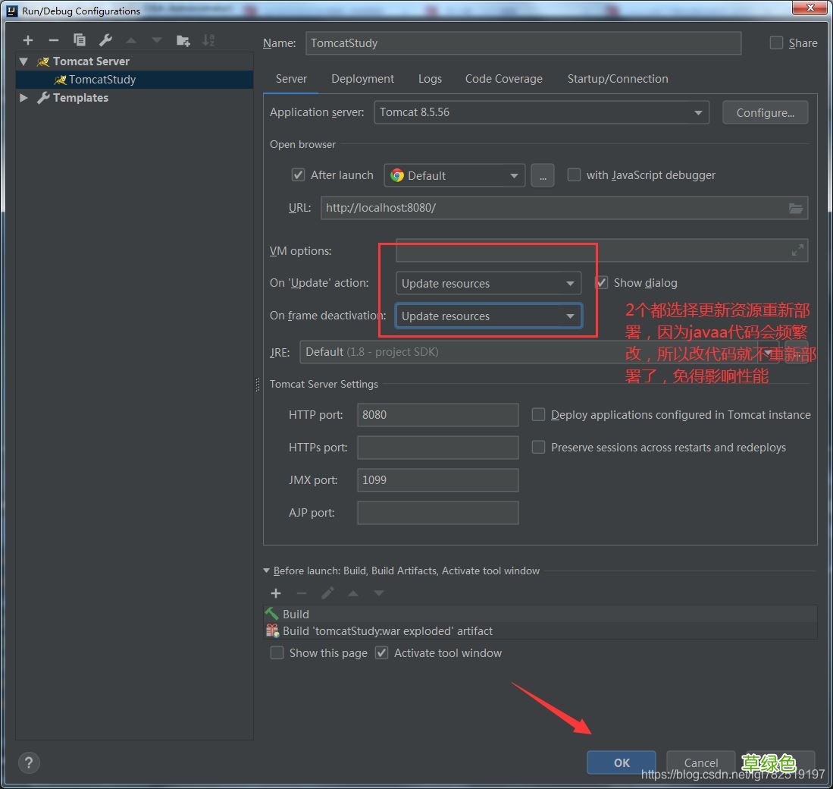Toggle the After launch checkbox

299,175
